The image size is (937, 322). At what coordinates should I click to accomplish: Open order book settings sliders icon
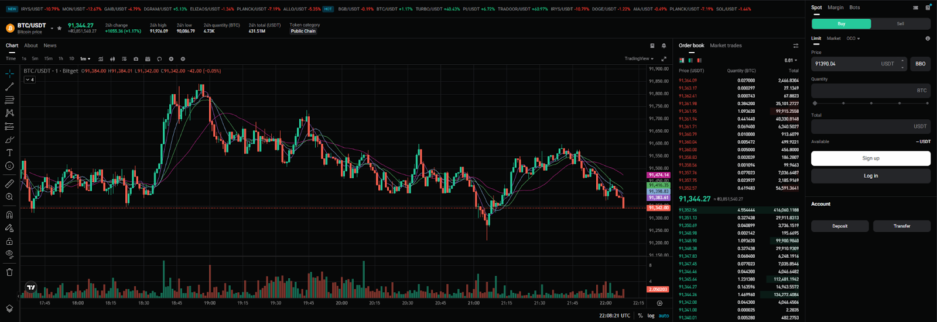click(795, 46)
